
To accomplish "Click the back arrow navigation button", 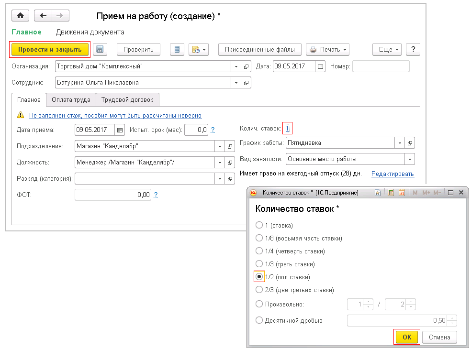I will coord(43,16).
